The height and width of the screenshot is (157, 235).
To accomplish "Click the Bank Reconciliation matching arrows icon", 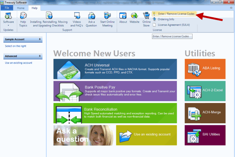I will pos(69,115).
